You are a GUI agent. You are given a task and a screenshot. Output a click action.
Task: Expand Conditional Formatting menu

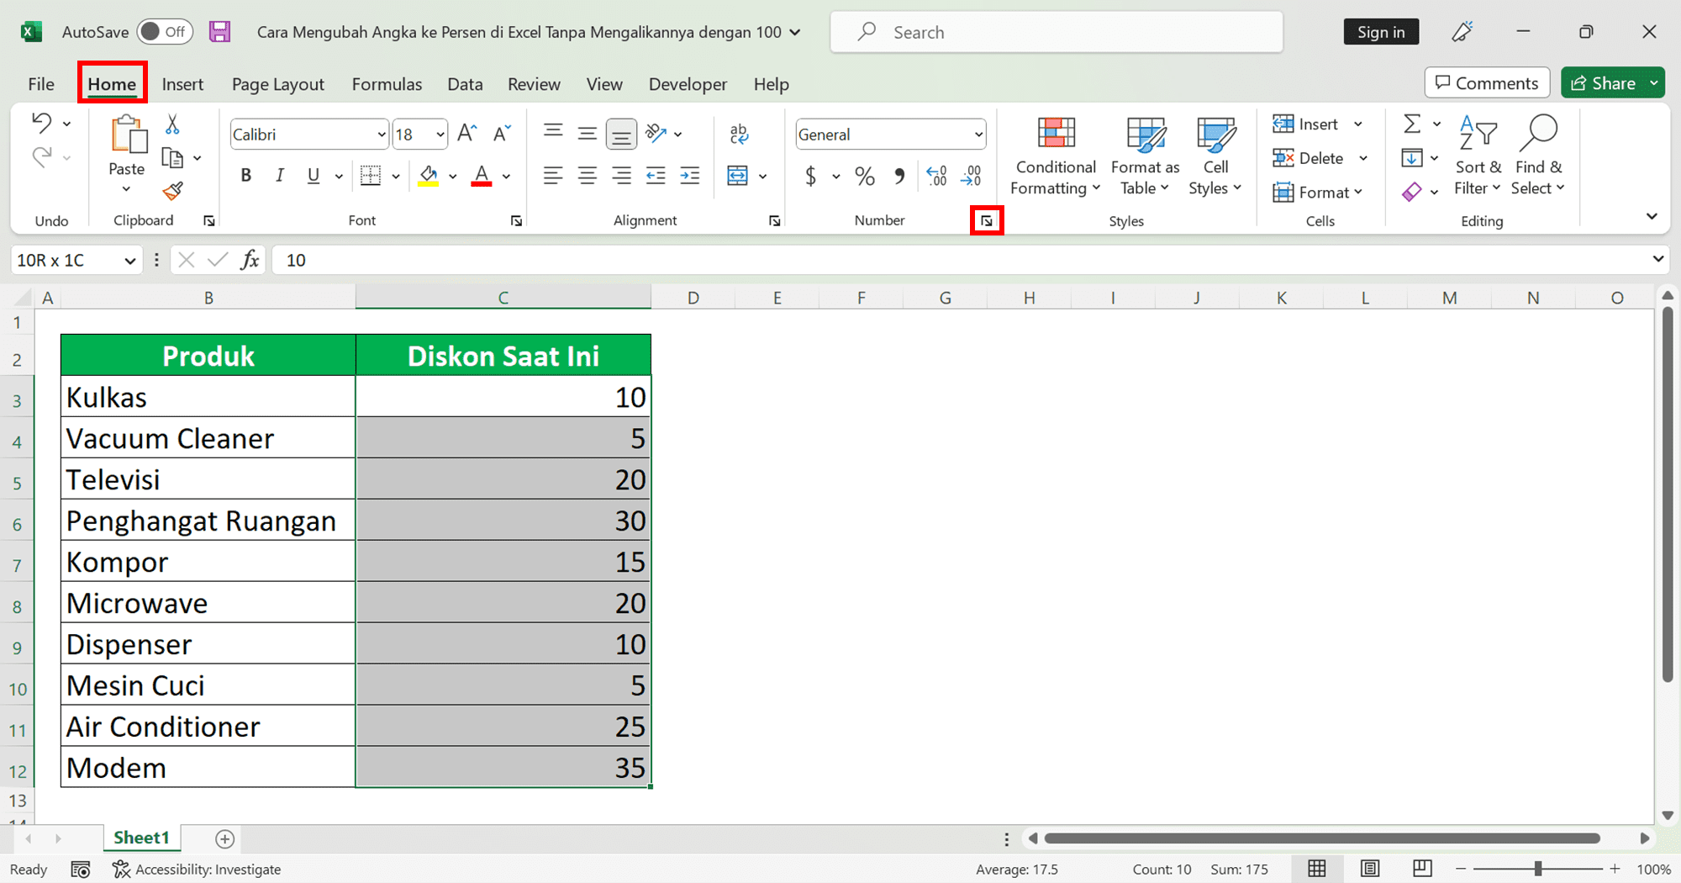[x=1056, y=156]
